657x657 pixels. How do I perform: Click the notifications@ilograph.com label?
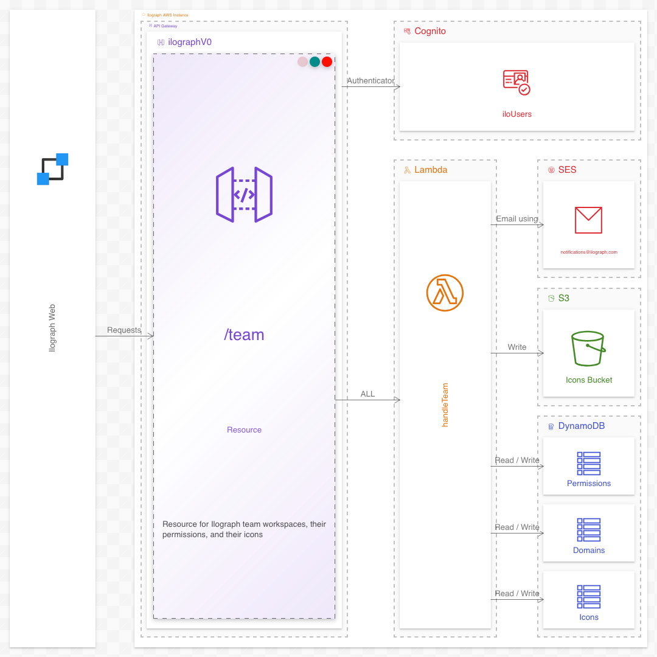coord(589,252)
